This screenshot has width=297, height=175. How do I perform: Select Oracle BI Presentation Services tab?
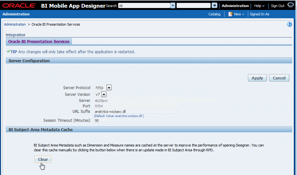pos(39,42)
